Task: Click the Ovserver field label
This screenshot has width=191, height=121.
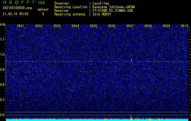Action: click(62, 3)
